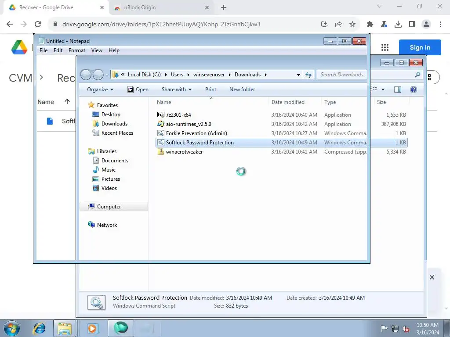Viewport: 450px width, 337px height.
Task: Click Explorer refresh button beside address bar
Action: click(x=308, y=75)
